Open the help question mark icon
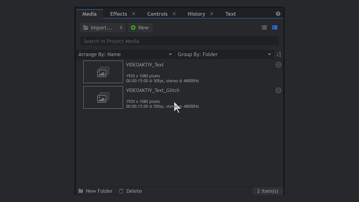Image resolution: width=359 pixels, height=202 pixels. pyautogui.click(x=278, y=14)
